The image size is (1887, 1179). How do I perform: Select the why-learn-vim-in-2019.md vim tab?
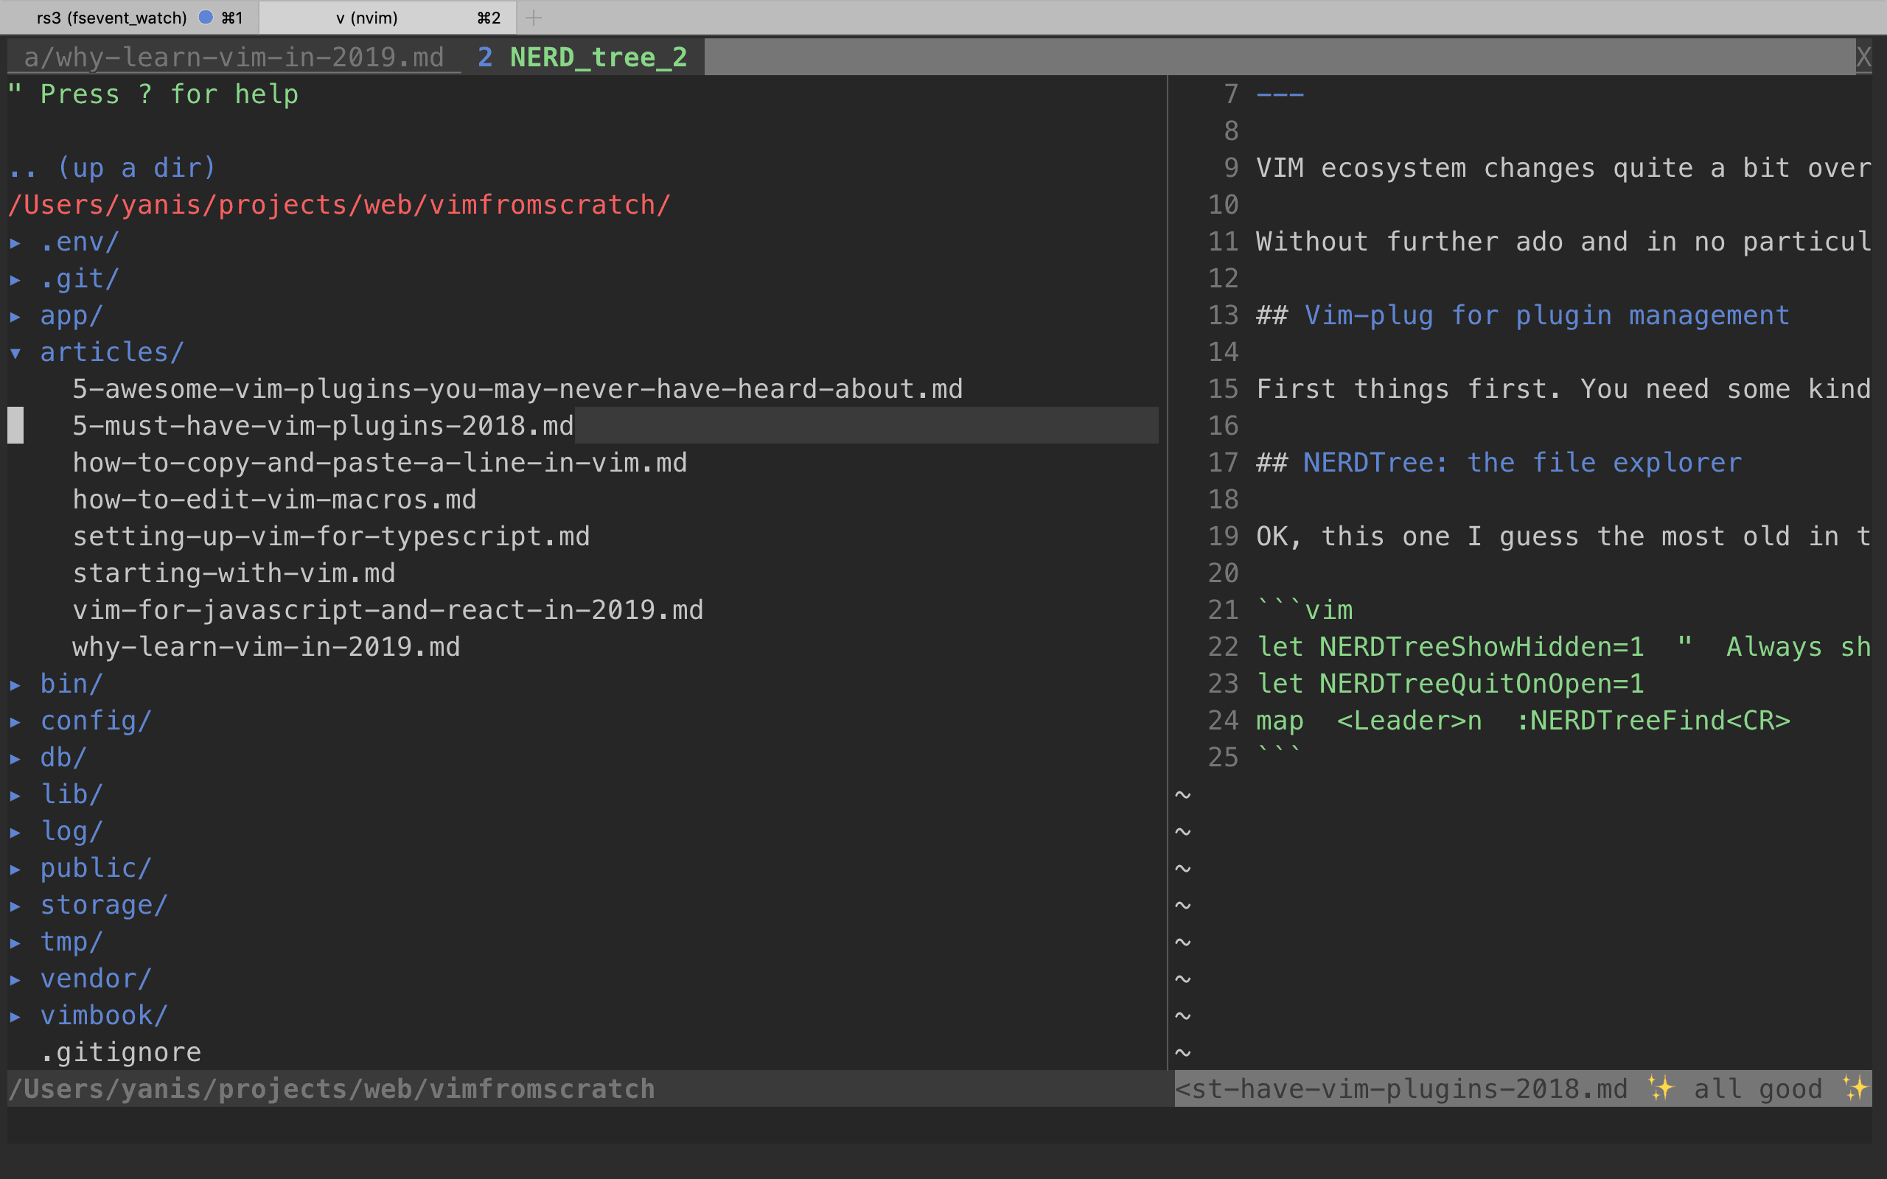pyautogui.click(x=233, y=57)
